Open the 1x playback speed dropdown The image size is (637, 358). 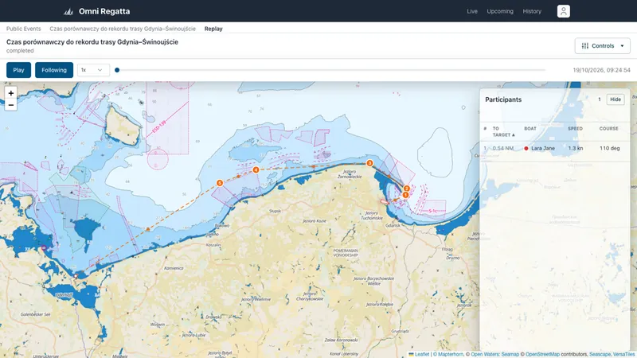coord(93,70)
